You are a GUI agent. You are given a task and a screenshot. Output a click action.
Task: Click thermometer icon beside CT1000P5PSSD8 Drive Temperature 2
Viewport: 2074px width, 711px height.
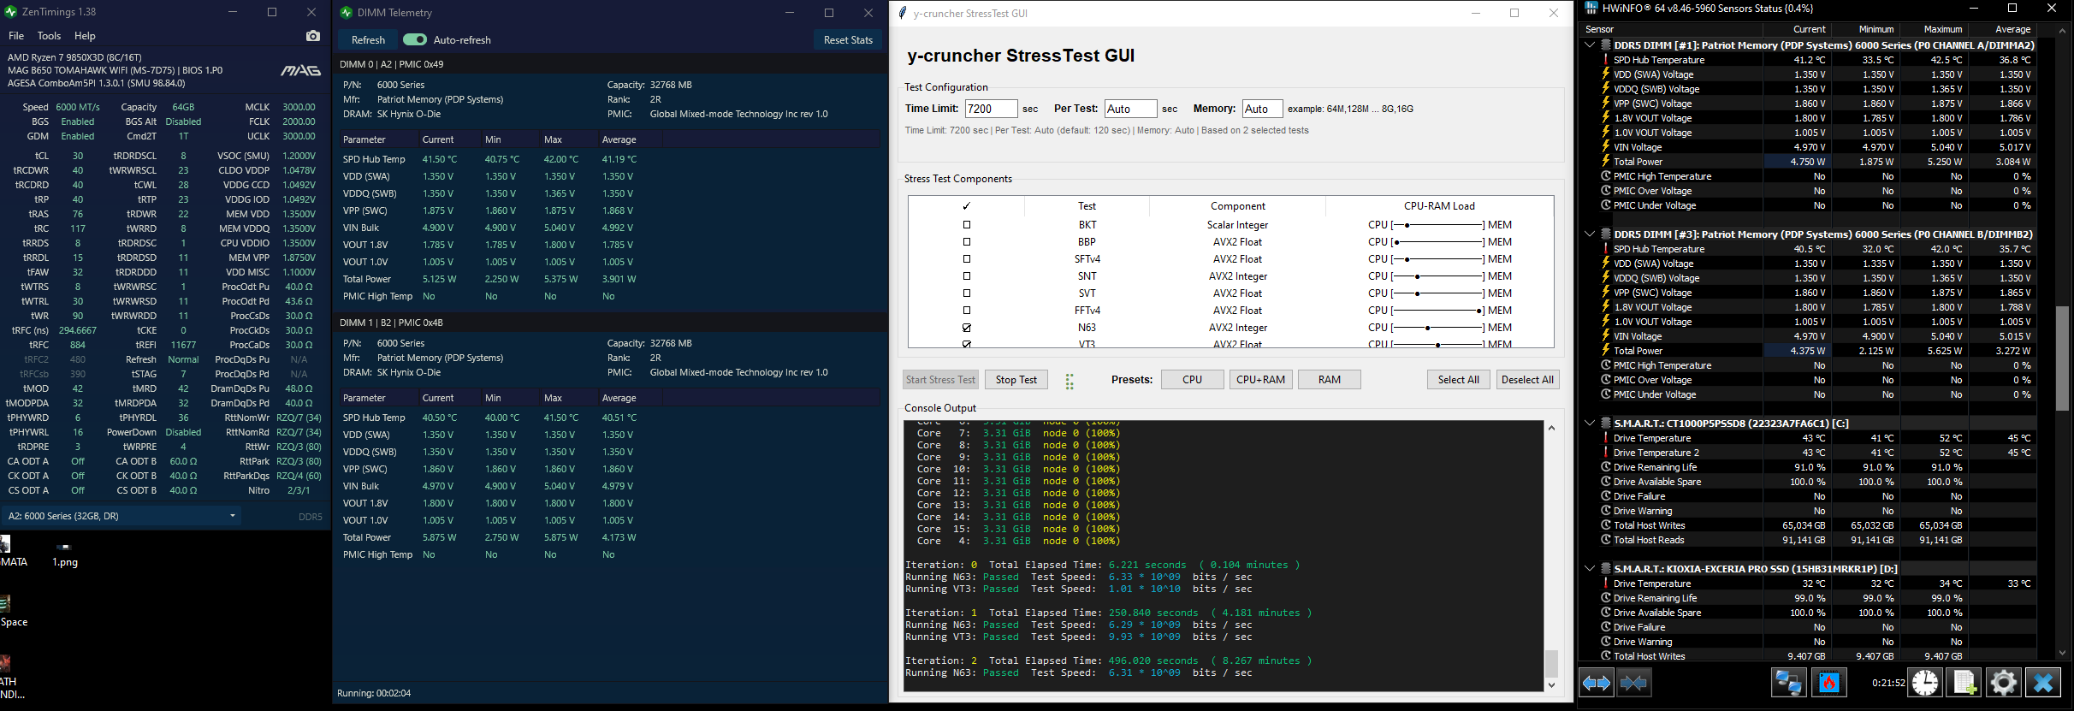click(x=1606, y=453)
